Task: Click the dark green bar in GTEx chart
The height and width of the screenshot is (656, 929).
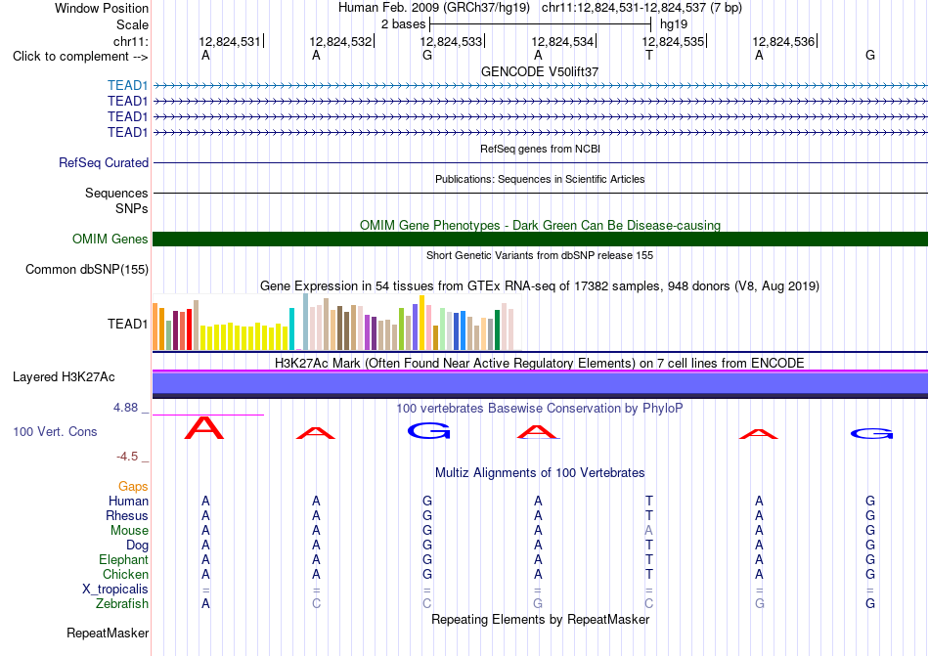Action: 497,329
